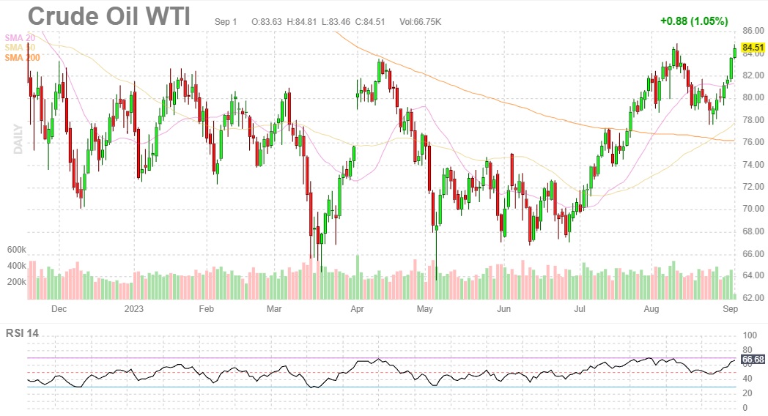This screenshot has width=768, height=416.
Task: Click the yellow 84.51 last price tag
Action: click(753, 48)
